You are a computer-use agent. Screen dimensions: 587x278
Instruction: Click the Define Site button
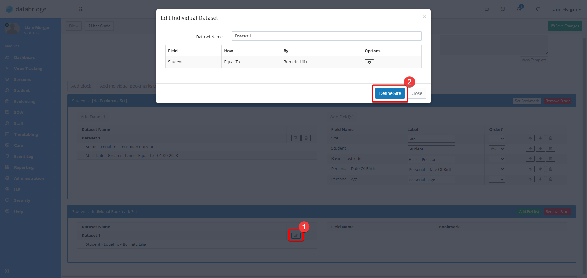[390, 93]
